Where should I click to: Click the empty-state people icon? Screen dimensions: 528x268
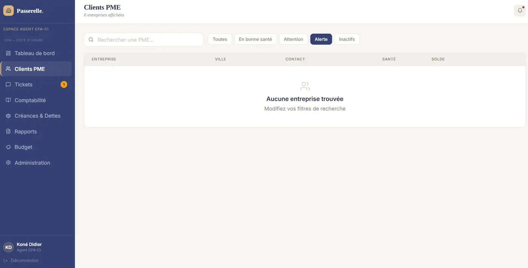click(x=305, y=86)
